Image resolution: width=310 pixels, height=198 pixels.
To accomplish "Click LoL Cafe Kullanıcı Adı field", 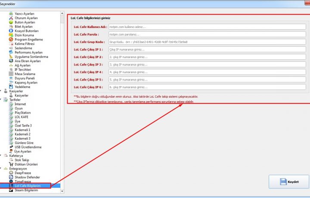I will pos(207,27).
